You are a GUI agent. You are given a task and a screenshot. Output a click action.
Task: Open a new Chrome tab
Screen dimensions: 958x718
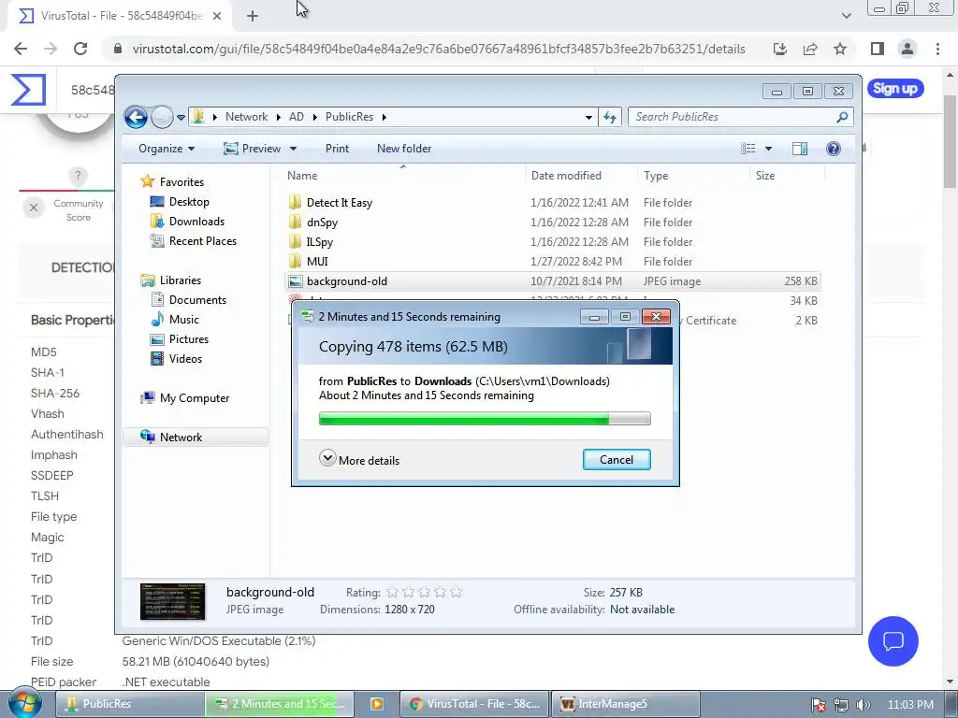[253, 17]
